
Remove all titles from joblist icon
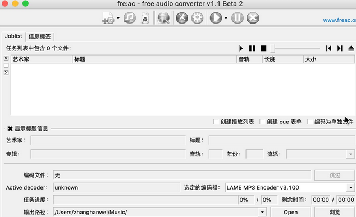pyautogui.click(x=145, y=18)
